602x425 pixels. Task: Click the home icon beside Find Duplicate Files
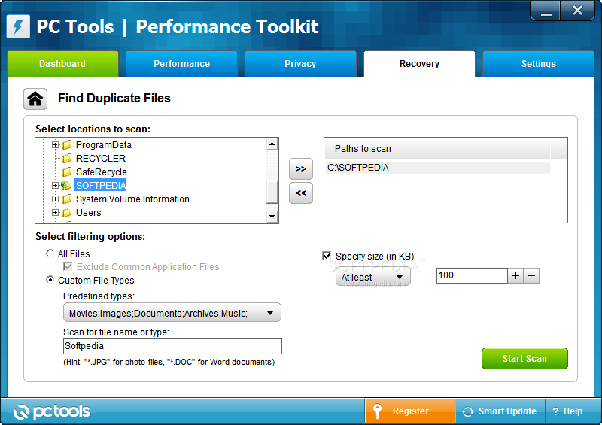tap(35, 99)
